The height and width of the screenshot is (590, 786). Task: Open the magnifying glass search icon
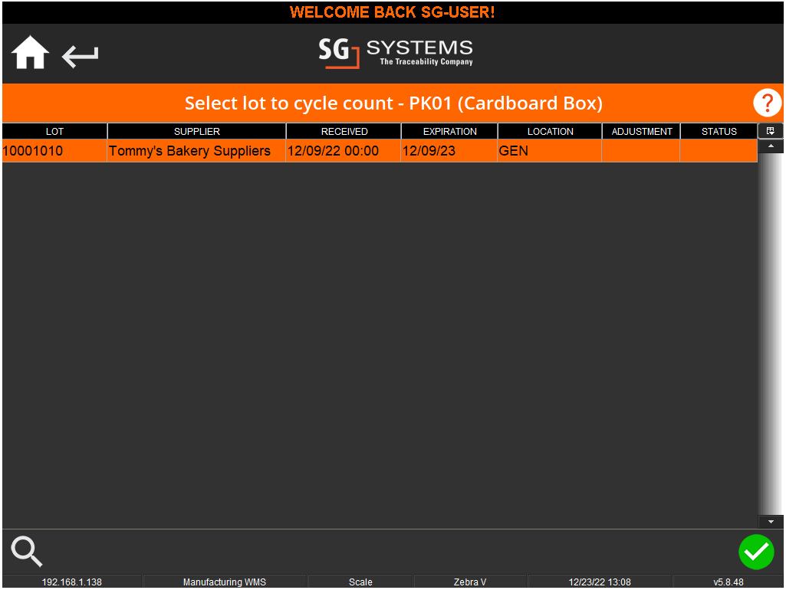point(27,552)
